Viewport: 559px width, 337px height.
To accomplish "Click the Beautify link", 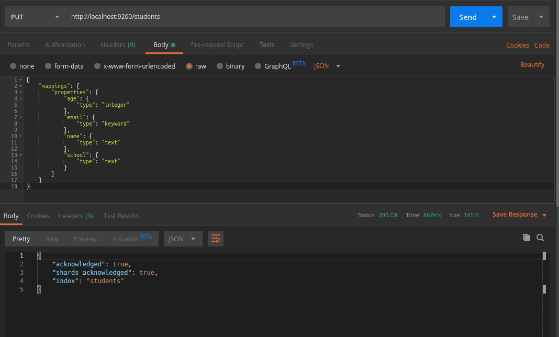I will click(x=532, y=65).
